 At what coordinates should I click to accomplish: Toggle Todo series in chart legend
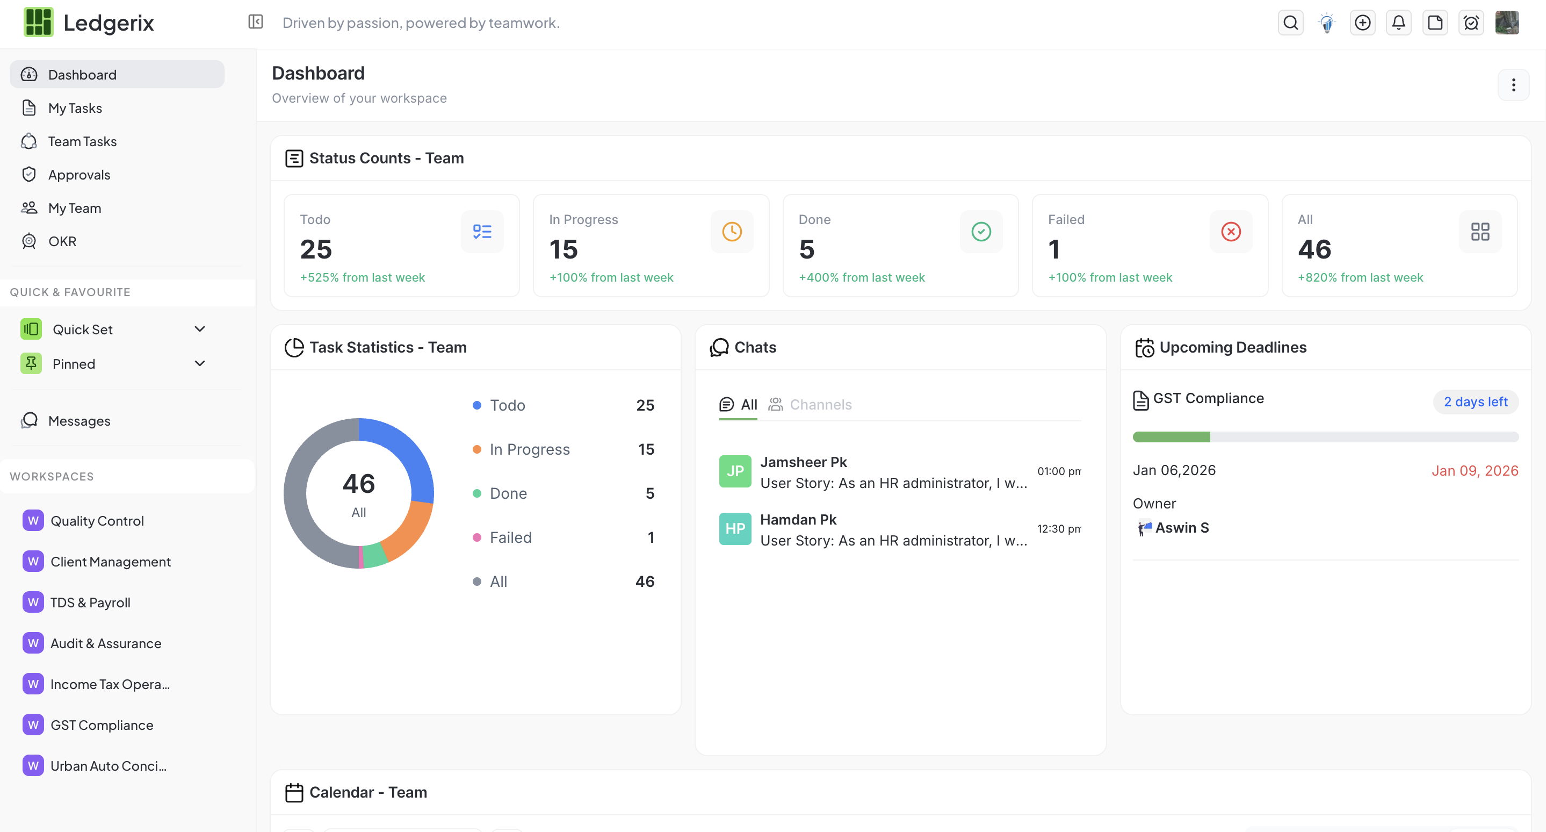tap(507, 405)
